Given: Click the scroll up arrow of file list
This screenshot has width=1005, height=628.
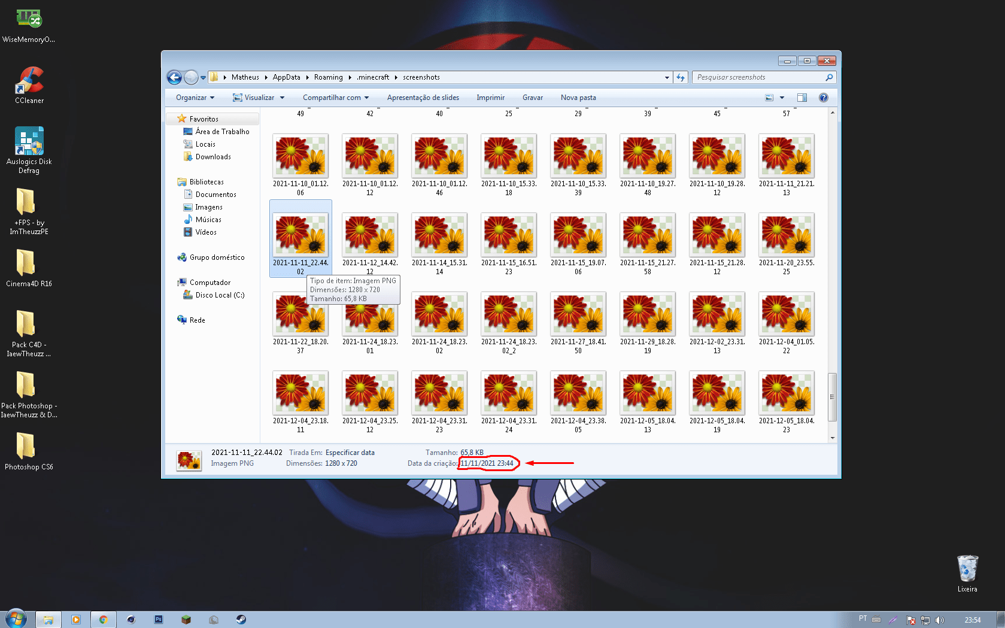Looking at the screenshot, I should tap(832, 113).
